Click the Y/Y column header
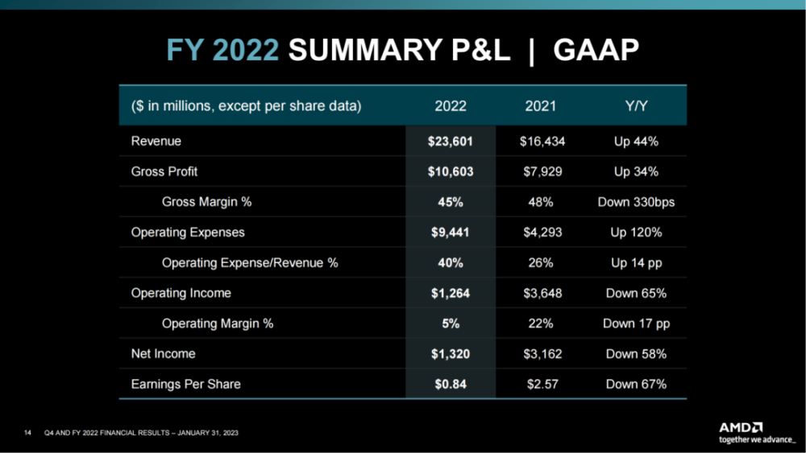Image resolution: width=806 pixels, height=453 pixels. coord(636,106)
